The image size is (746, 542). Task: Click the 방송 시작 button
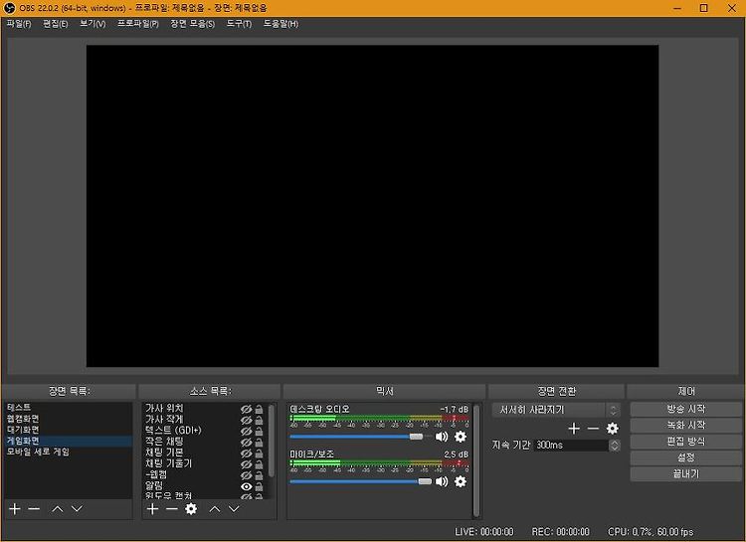pos(685,409)
